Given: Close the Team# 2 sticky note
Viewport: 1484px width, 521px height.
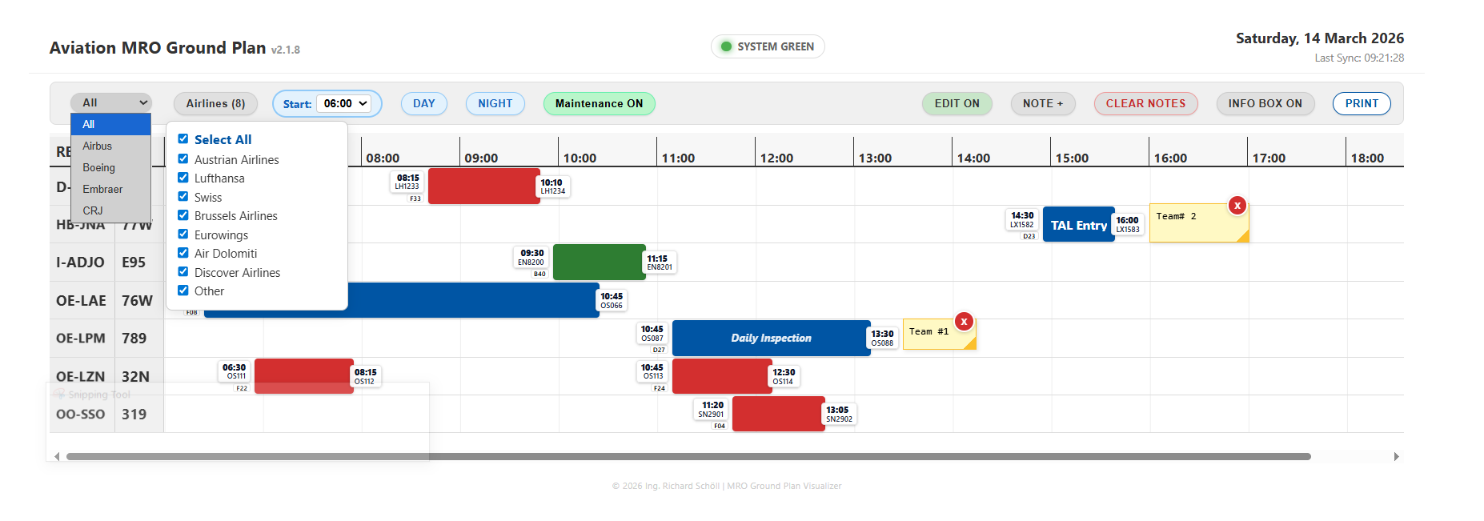Looking at the screenshot, I should pos(1237,206).
